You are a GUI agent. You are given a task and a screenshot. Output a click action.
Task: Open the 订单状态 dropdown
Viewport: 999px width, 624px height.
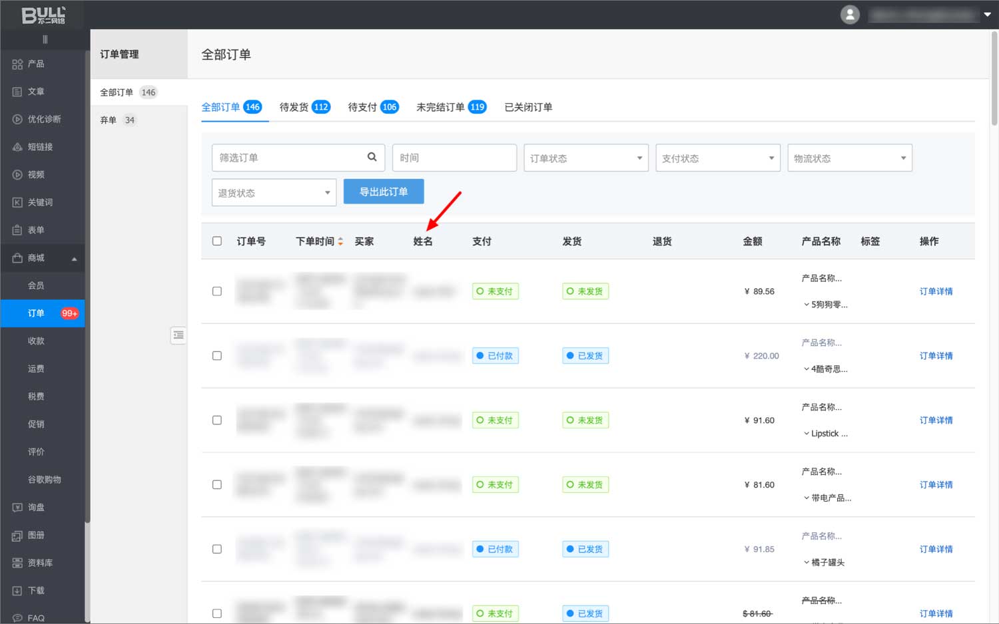click(x=585, y=158)
